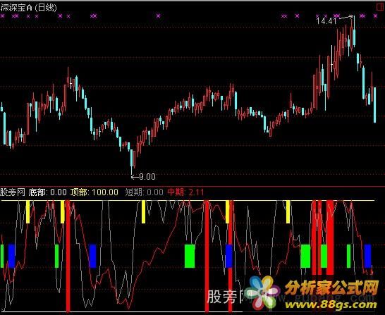Open the 深深宝A (日线) chart title
The height and width of the screenshot is (315, 385).
[x=28, y=8]
